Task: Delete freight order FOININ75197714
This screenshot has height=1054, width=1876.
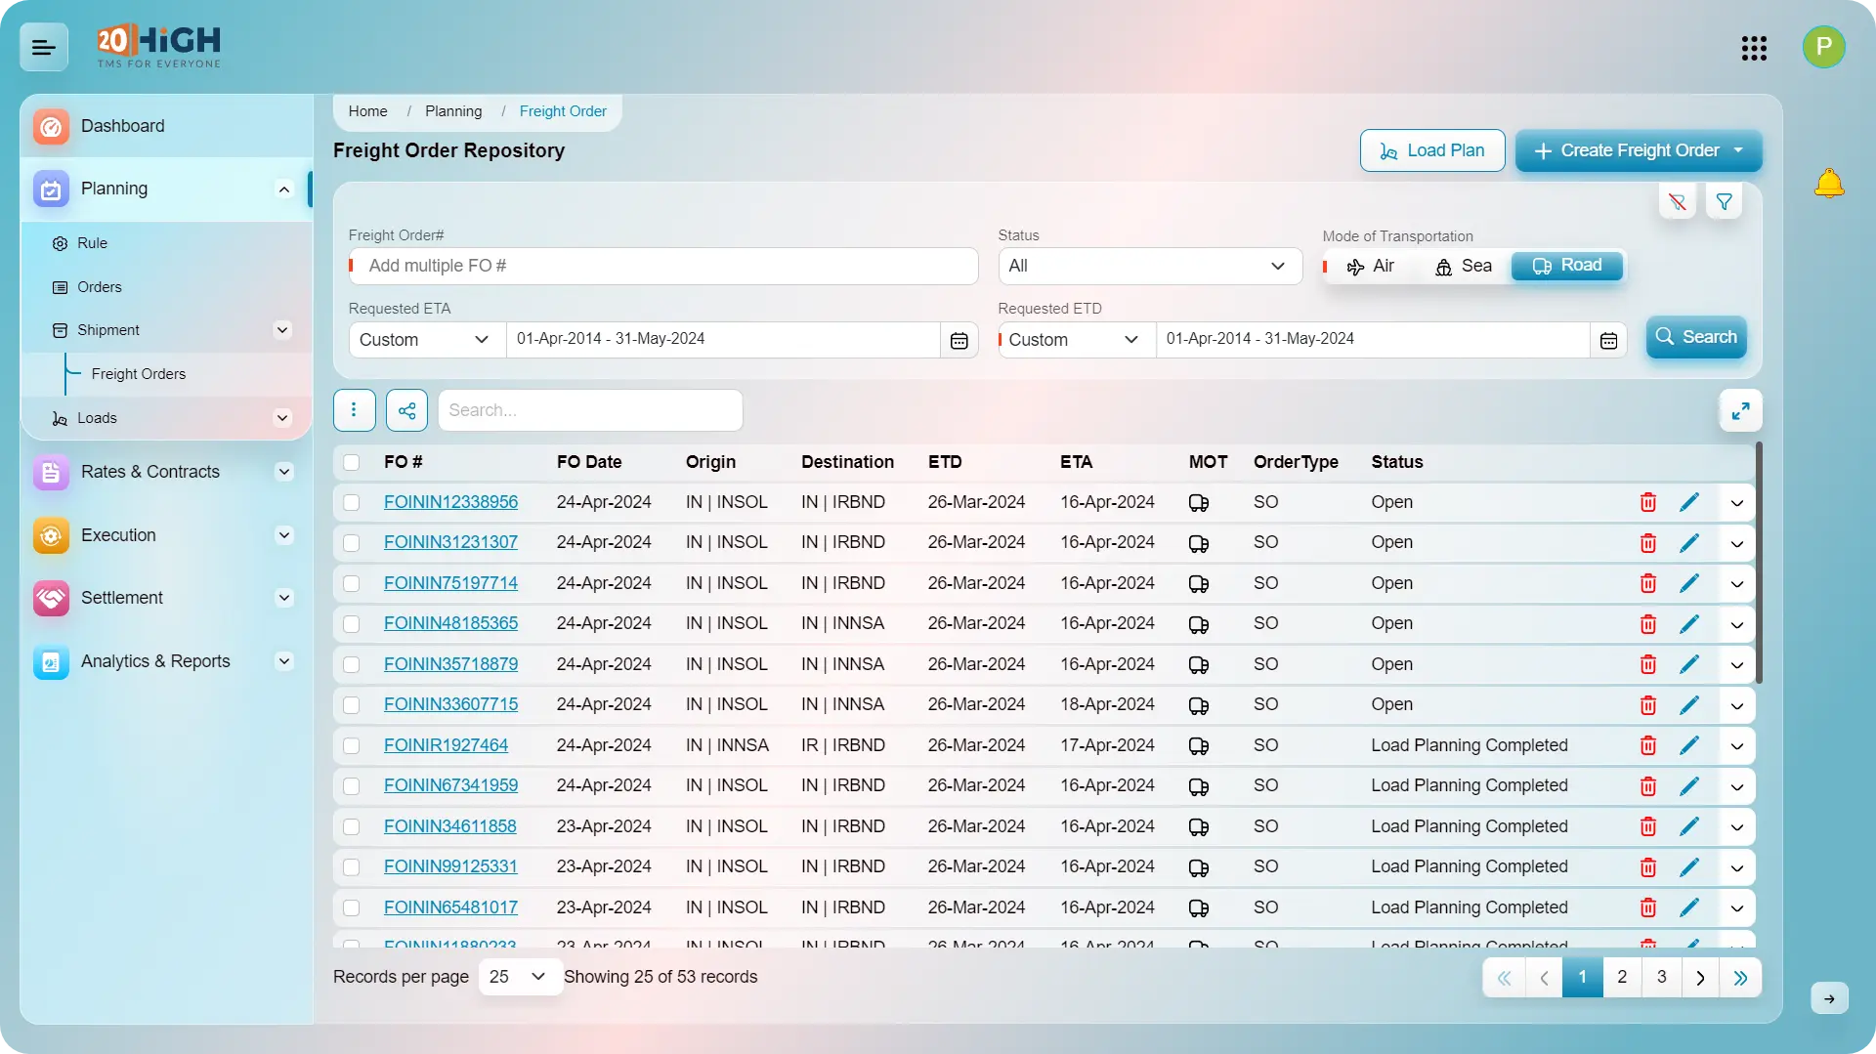Action: (1647, 583)
